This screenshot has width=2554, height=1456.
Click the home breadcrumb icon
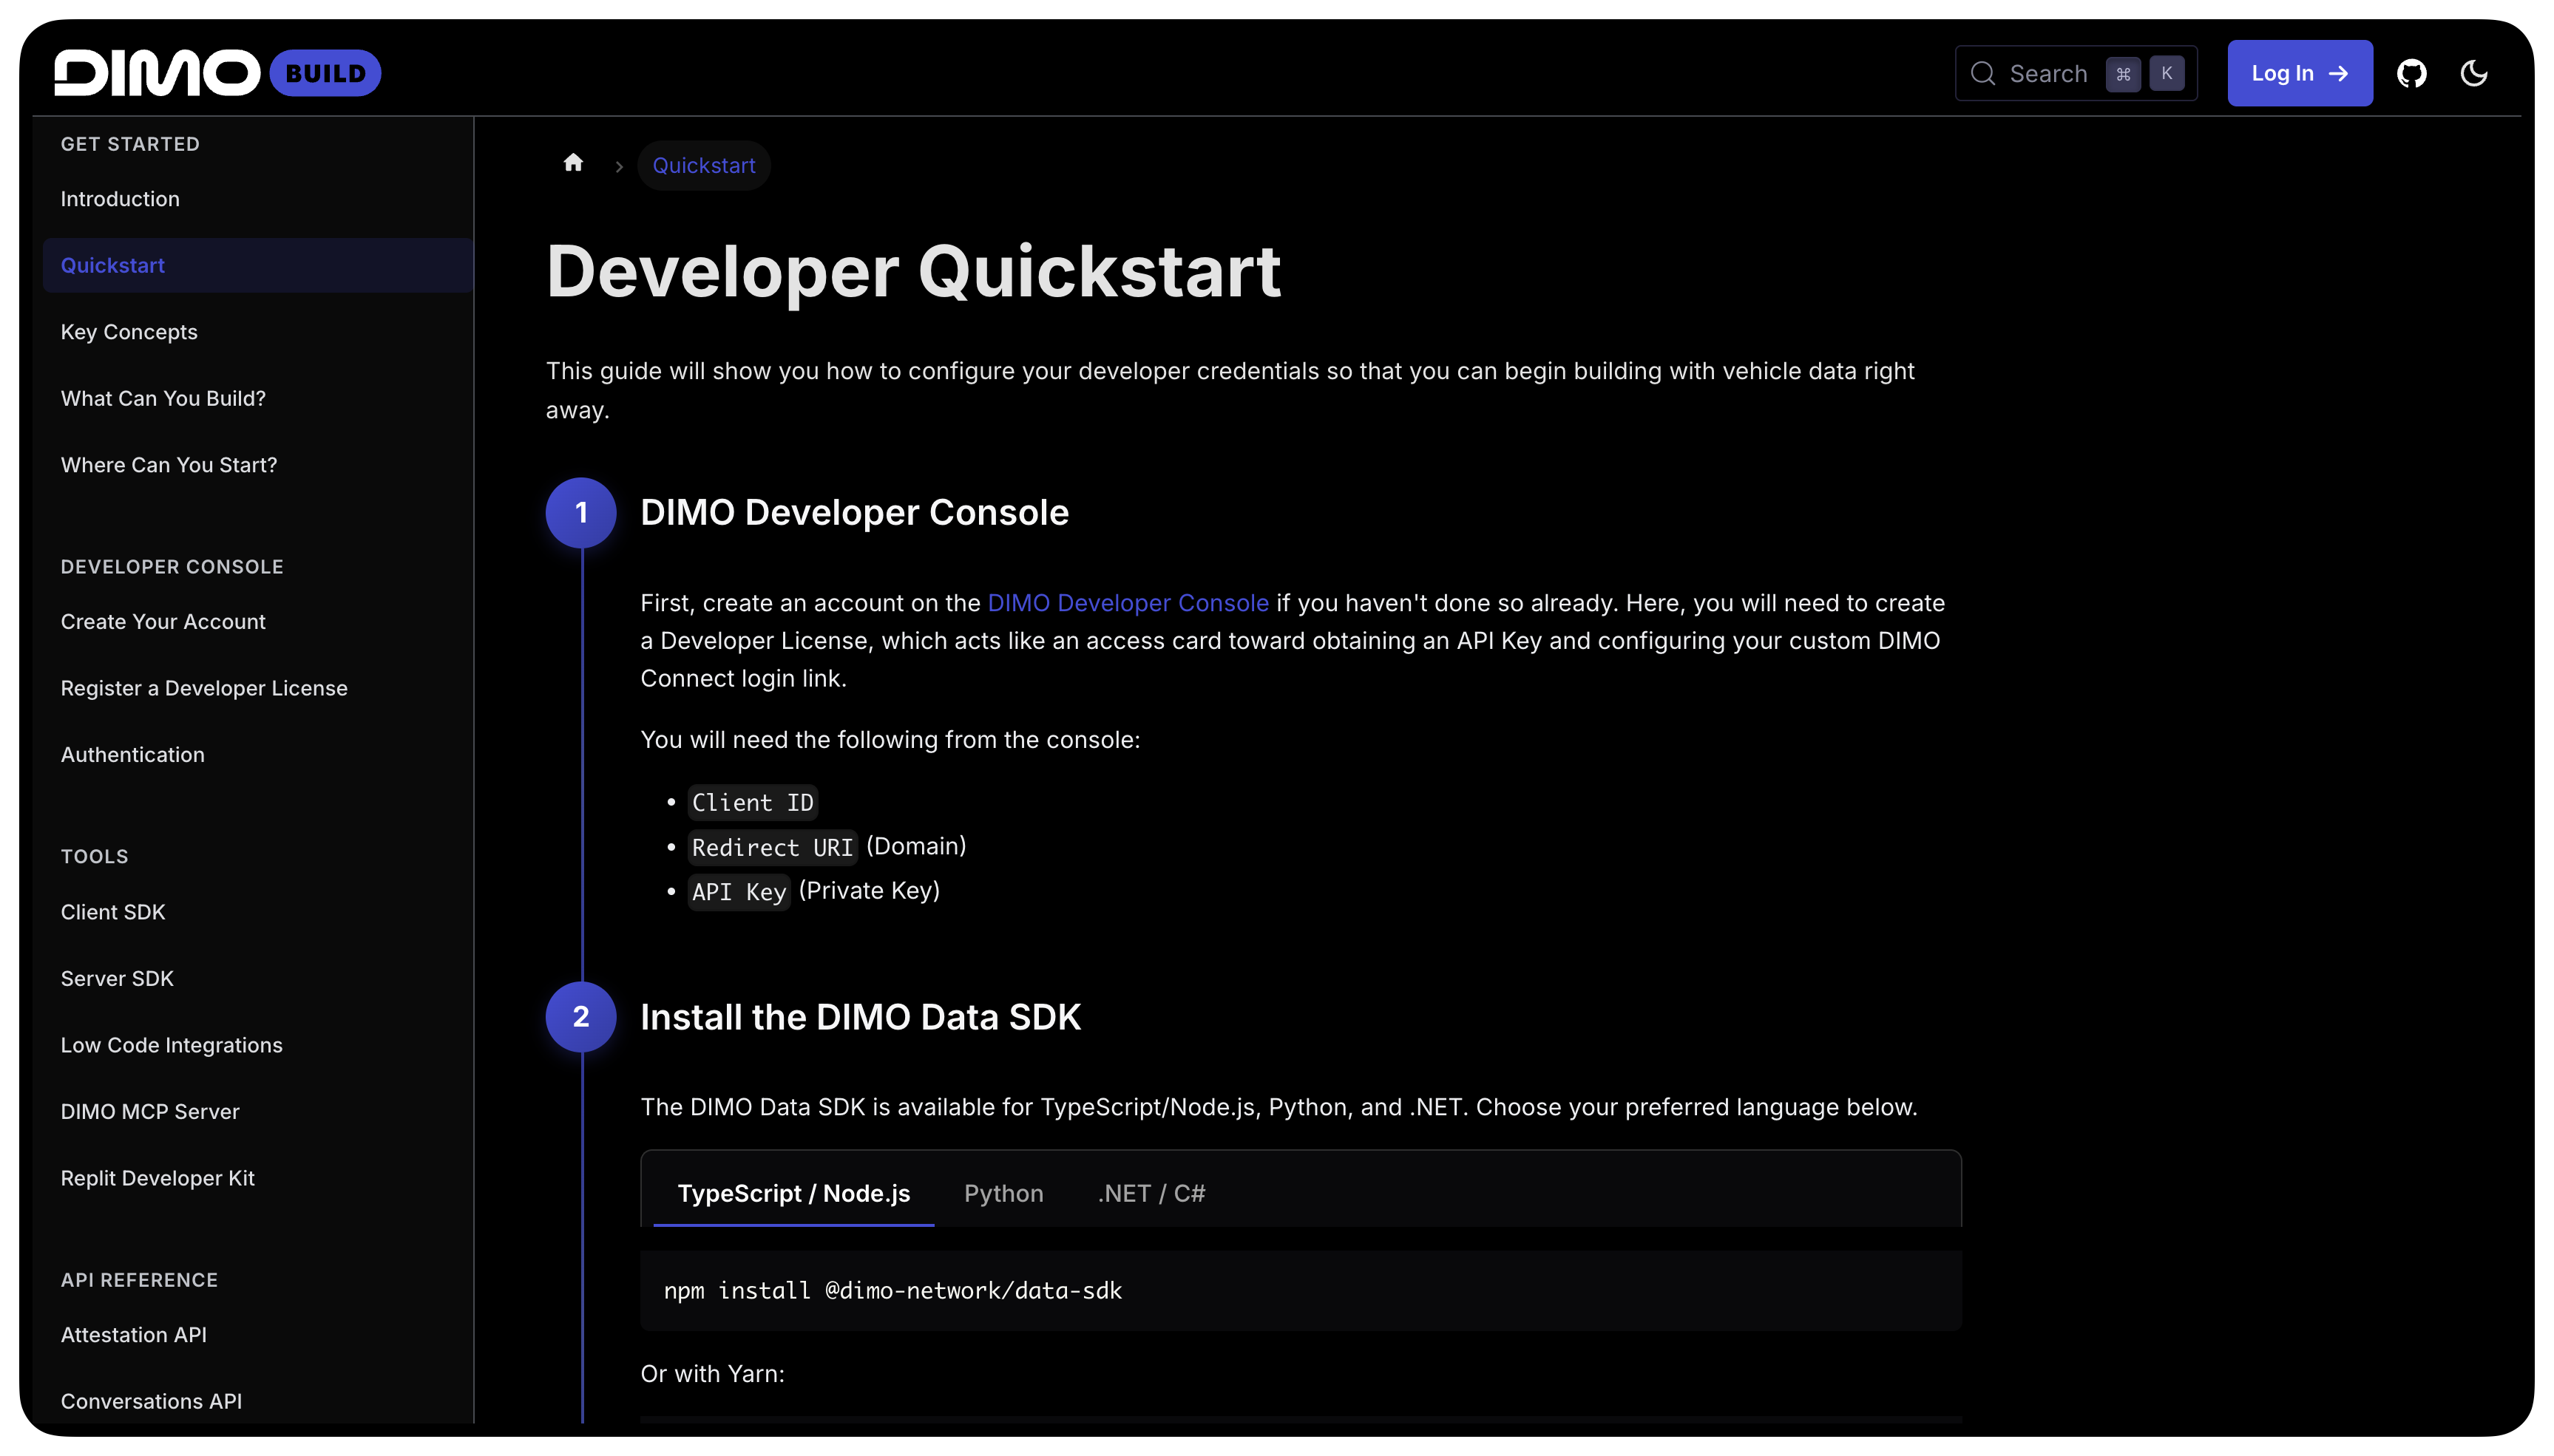(x=573, y=163)
